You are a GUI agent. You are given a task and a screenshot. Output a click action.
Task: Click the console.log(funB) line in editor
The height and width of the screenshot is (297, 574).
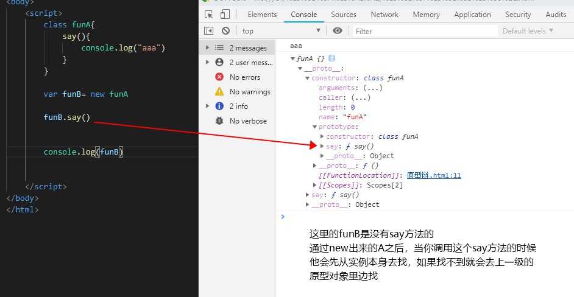click(x=84, y=152)
